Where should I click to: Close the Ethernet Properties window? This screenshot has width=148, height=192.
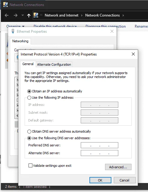[x=112, y=31]
